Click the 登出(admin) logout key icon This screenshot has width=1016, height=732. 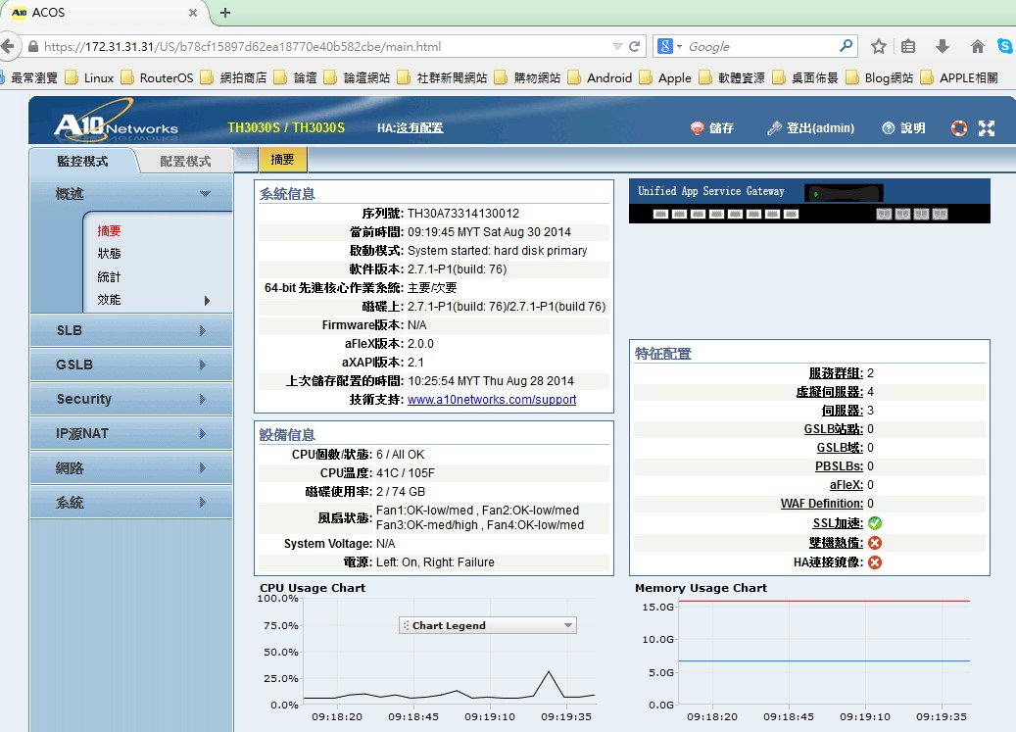[x=774, y=128]
